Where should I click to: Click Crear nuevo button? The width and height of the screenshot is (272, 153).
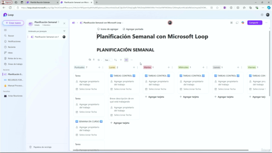pos(13,23)
